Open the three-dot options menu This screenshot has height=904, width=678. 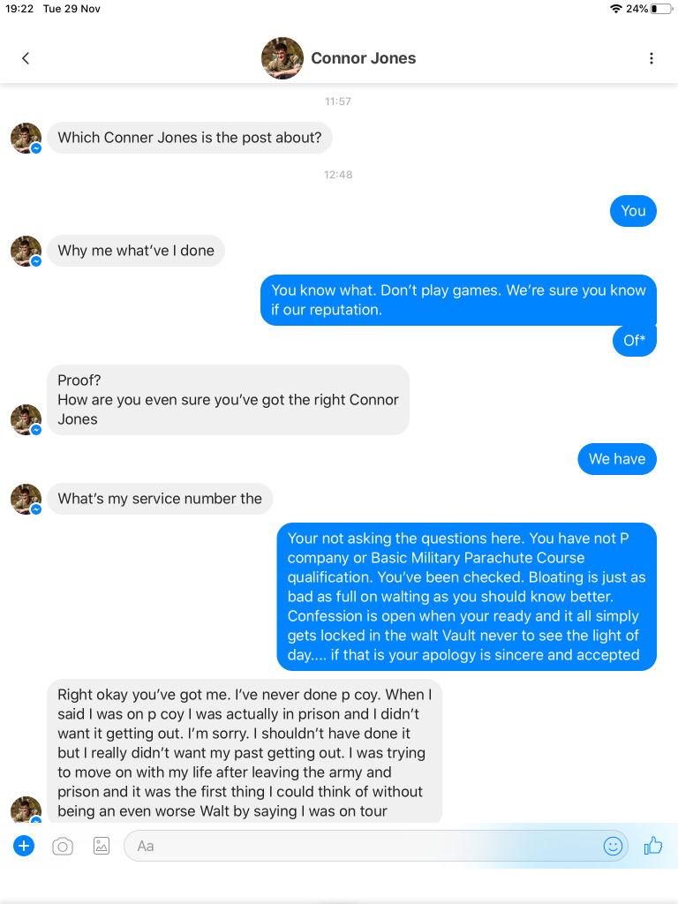[x=652, y=58]
